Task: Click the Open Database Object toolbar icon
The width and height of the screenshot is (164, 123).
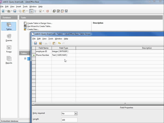Action: [54, 11]
